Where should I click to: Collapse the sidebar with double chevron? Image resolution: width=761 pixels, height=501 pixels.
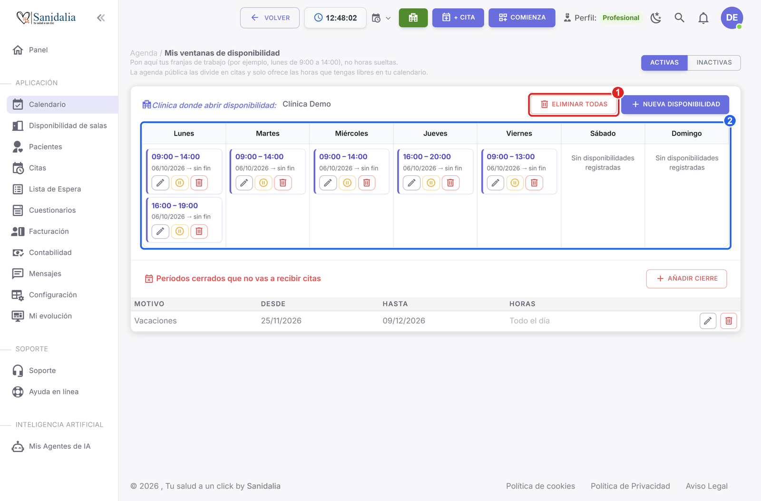(101, 18)
